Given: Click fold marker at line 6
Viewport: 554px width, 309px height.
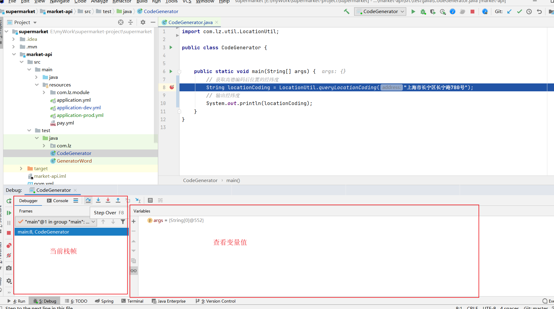Looking at the screenshot, I should tap(179, 72).
